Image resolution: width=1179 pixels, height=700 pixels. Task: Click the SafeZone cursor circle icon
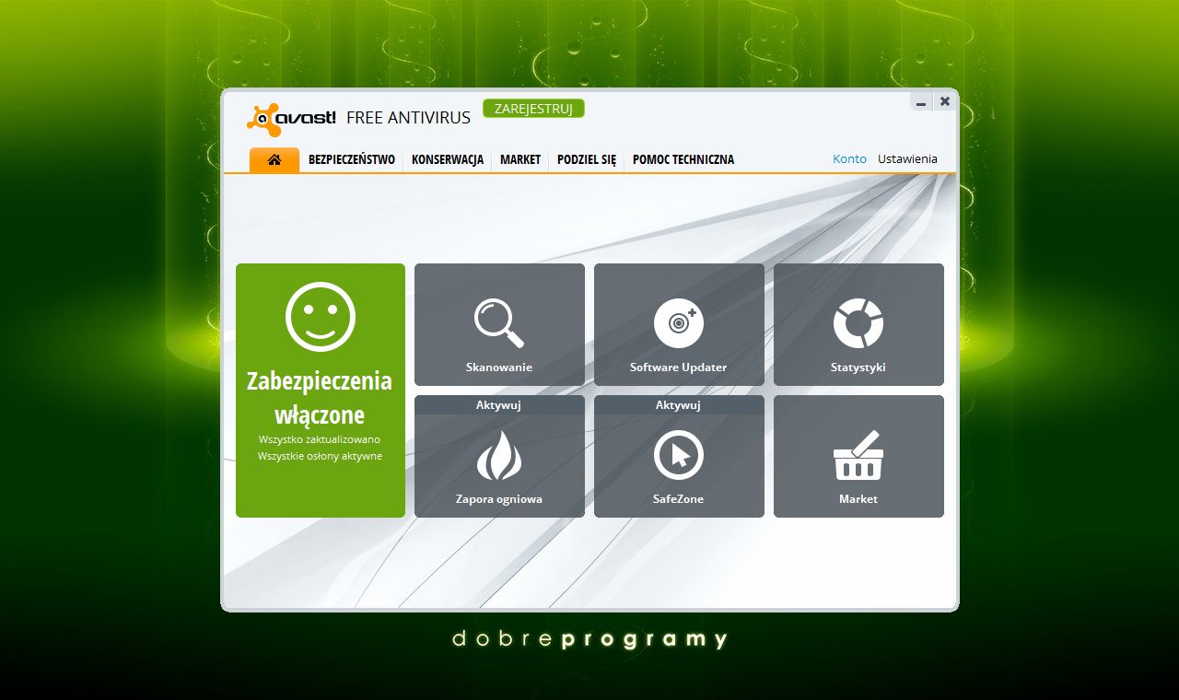tap(679, 455)
